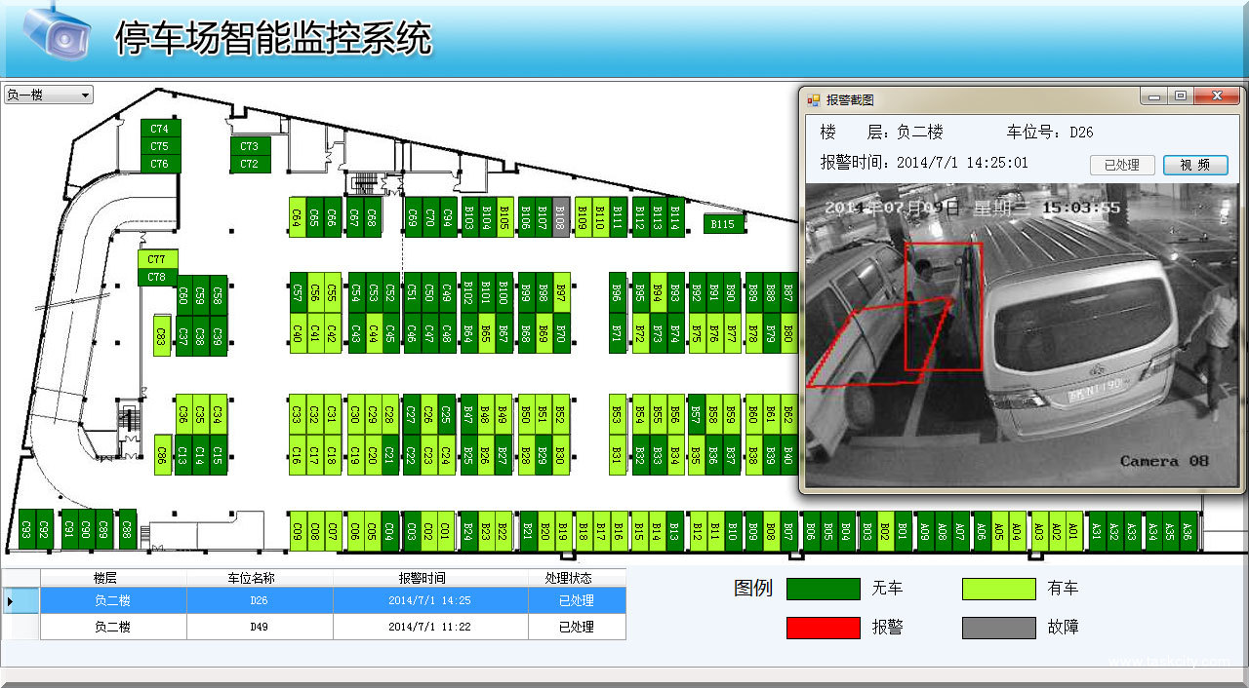Select parking spot C74 on the map
The height and width of the screenshot is (688, 1249).
[160, 129]
